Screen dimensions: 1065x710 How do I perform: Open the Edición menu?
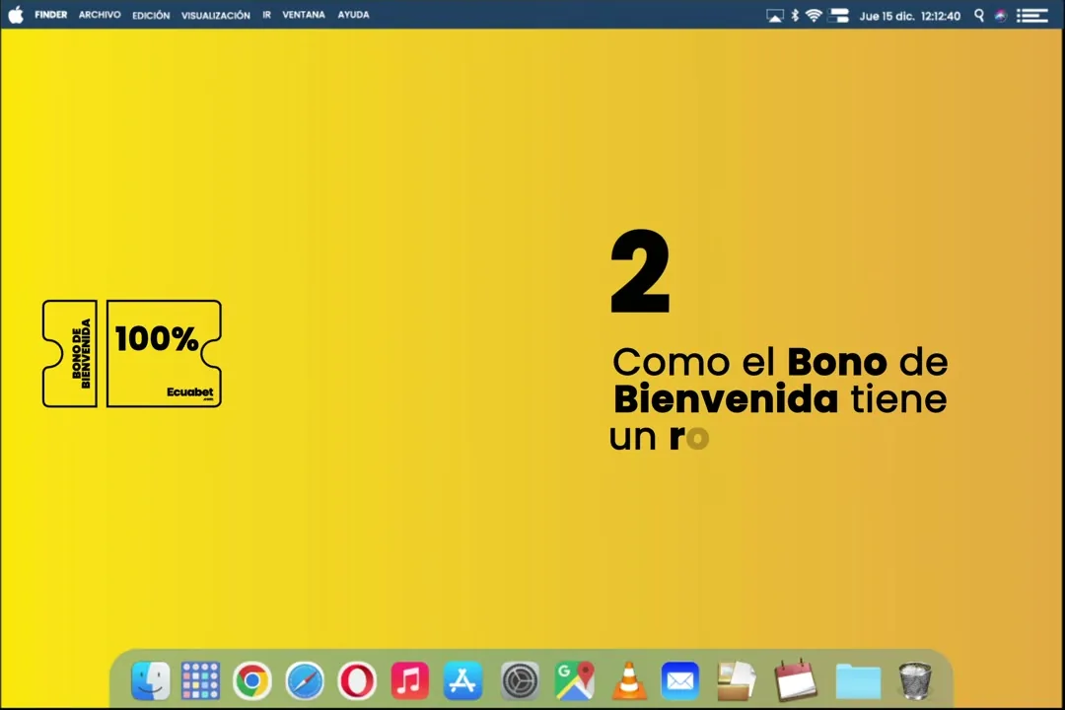point(151,15)
